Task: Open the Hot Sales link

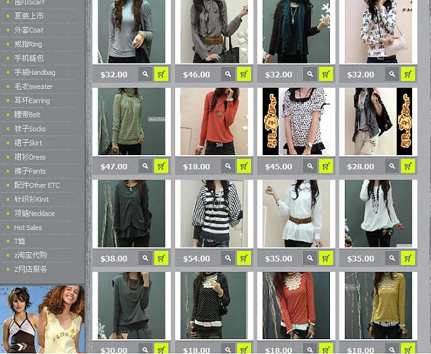Action: tap(28, 227)
